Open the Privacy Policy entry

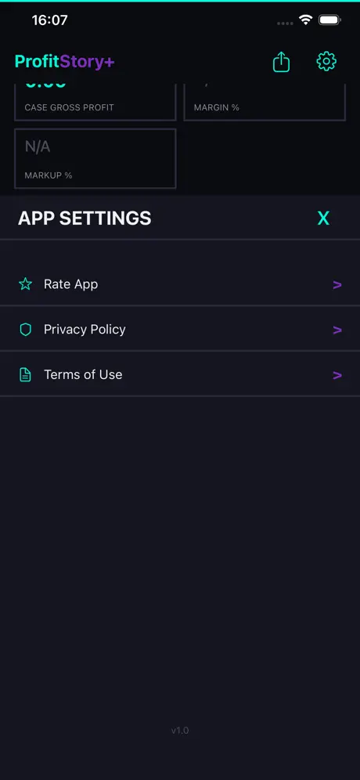coord(180,329)
